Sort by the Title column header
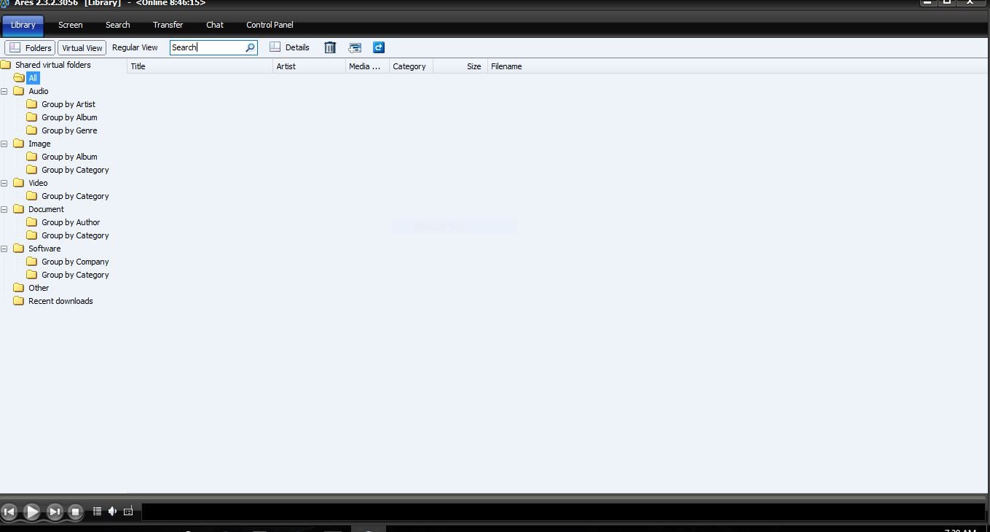Image resolution: width=990 pixels, height=532 pixels. tap(200, 66)
